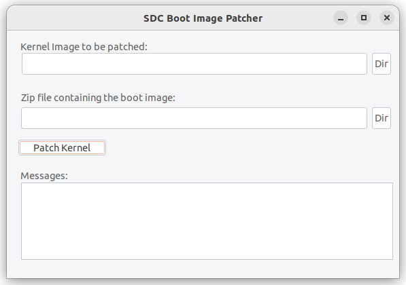Click the SDC Boot Image Patcher title text
This screenshot has height=285, width=406.
203,18
